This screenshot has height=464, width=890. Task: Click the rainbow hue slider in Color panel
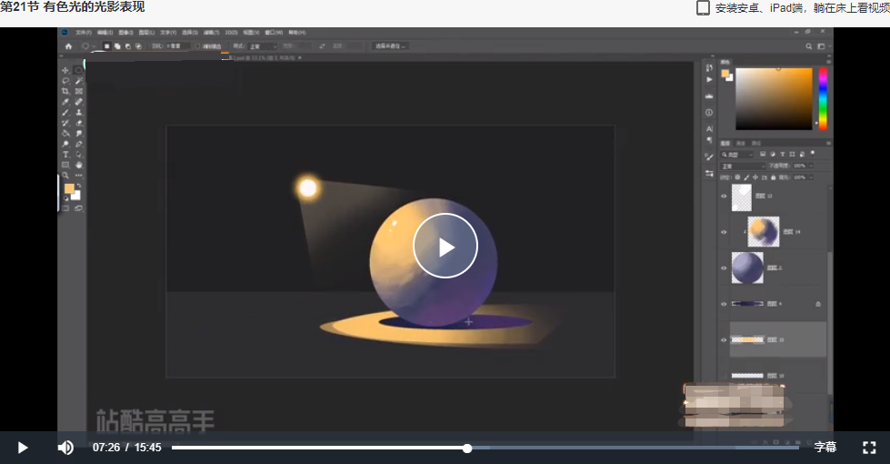pos(823,99)
